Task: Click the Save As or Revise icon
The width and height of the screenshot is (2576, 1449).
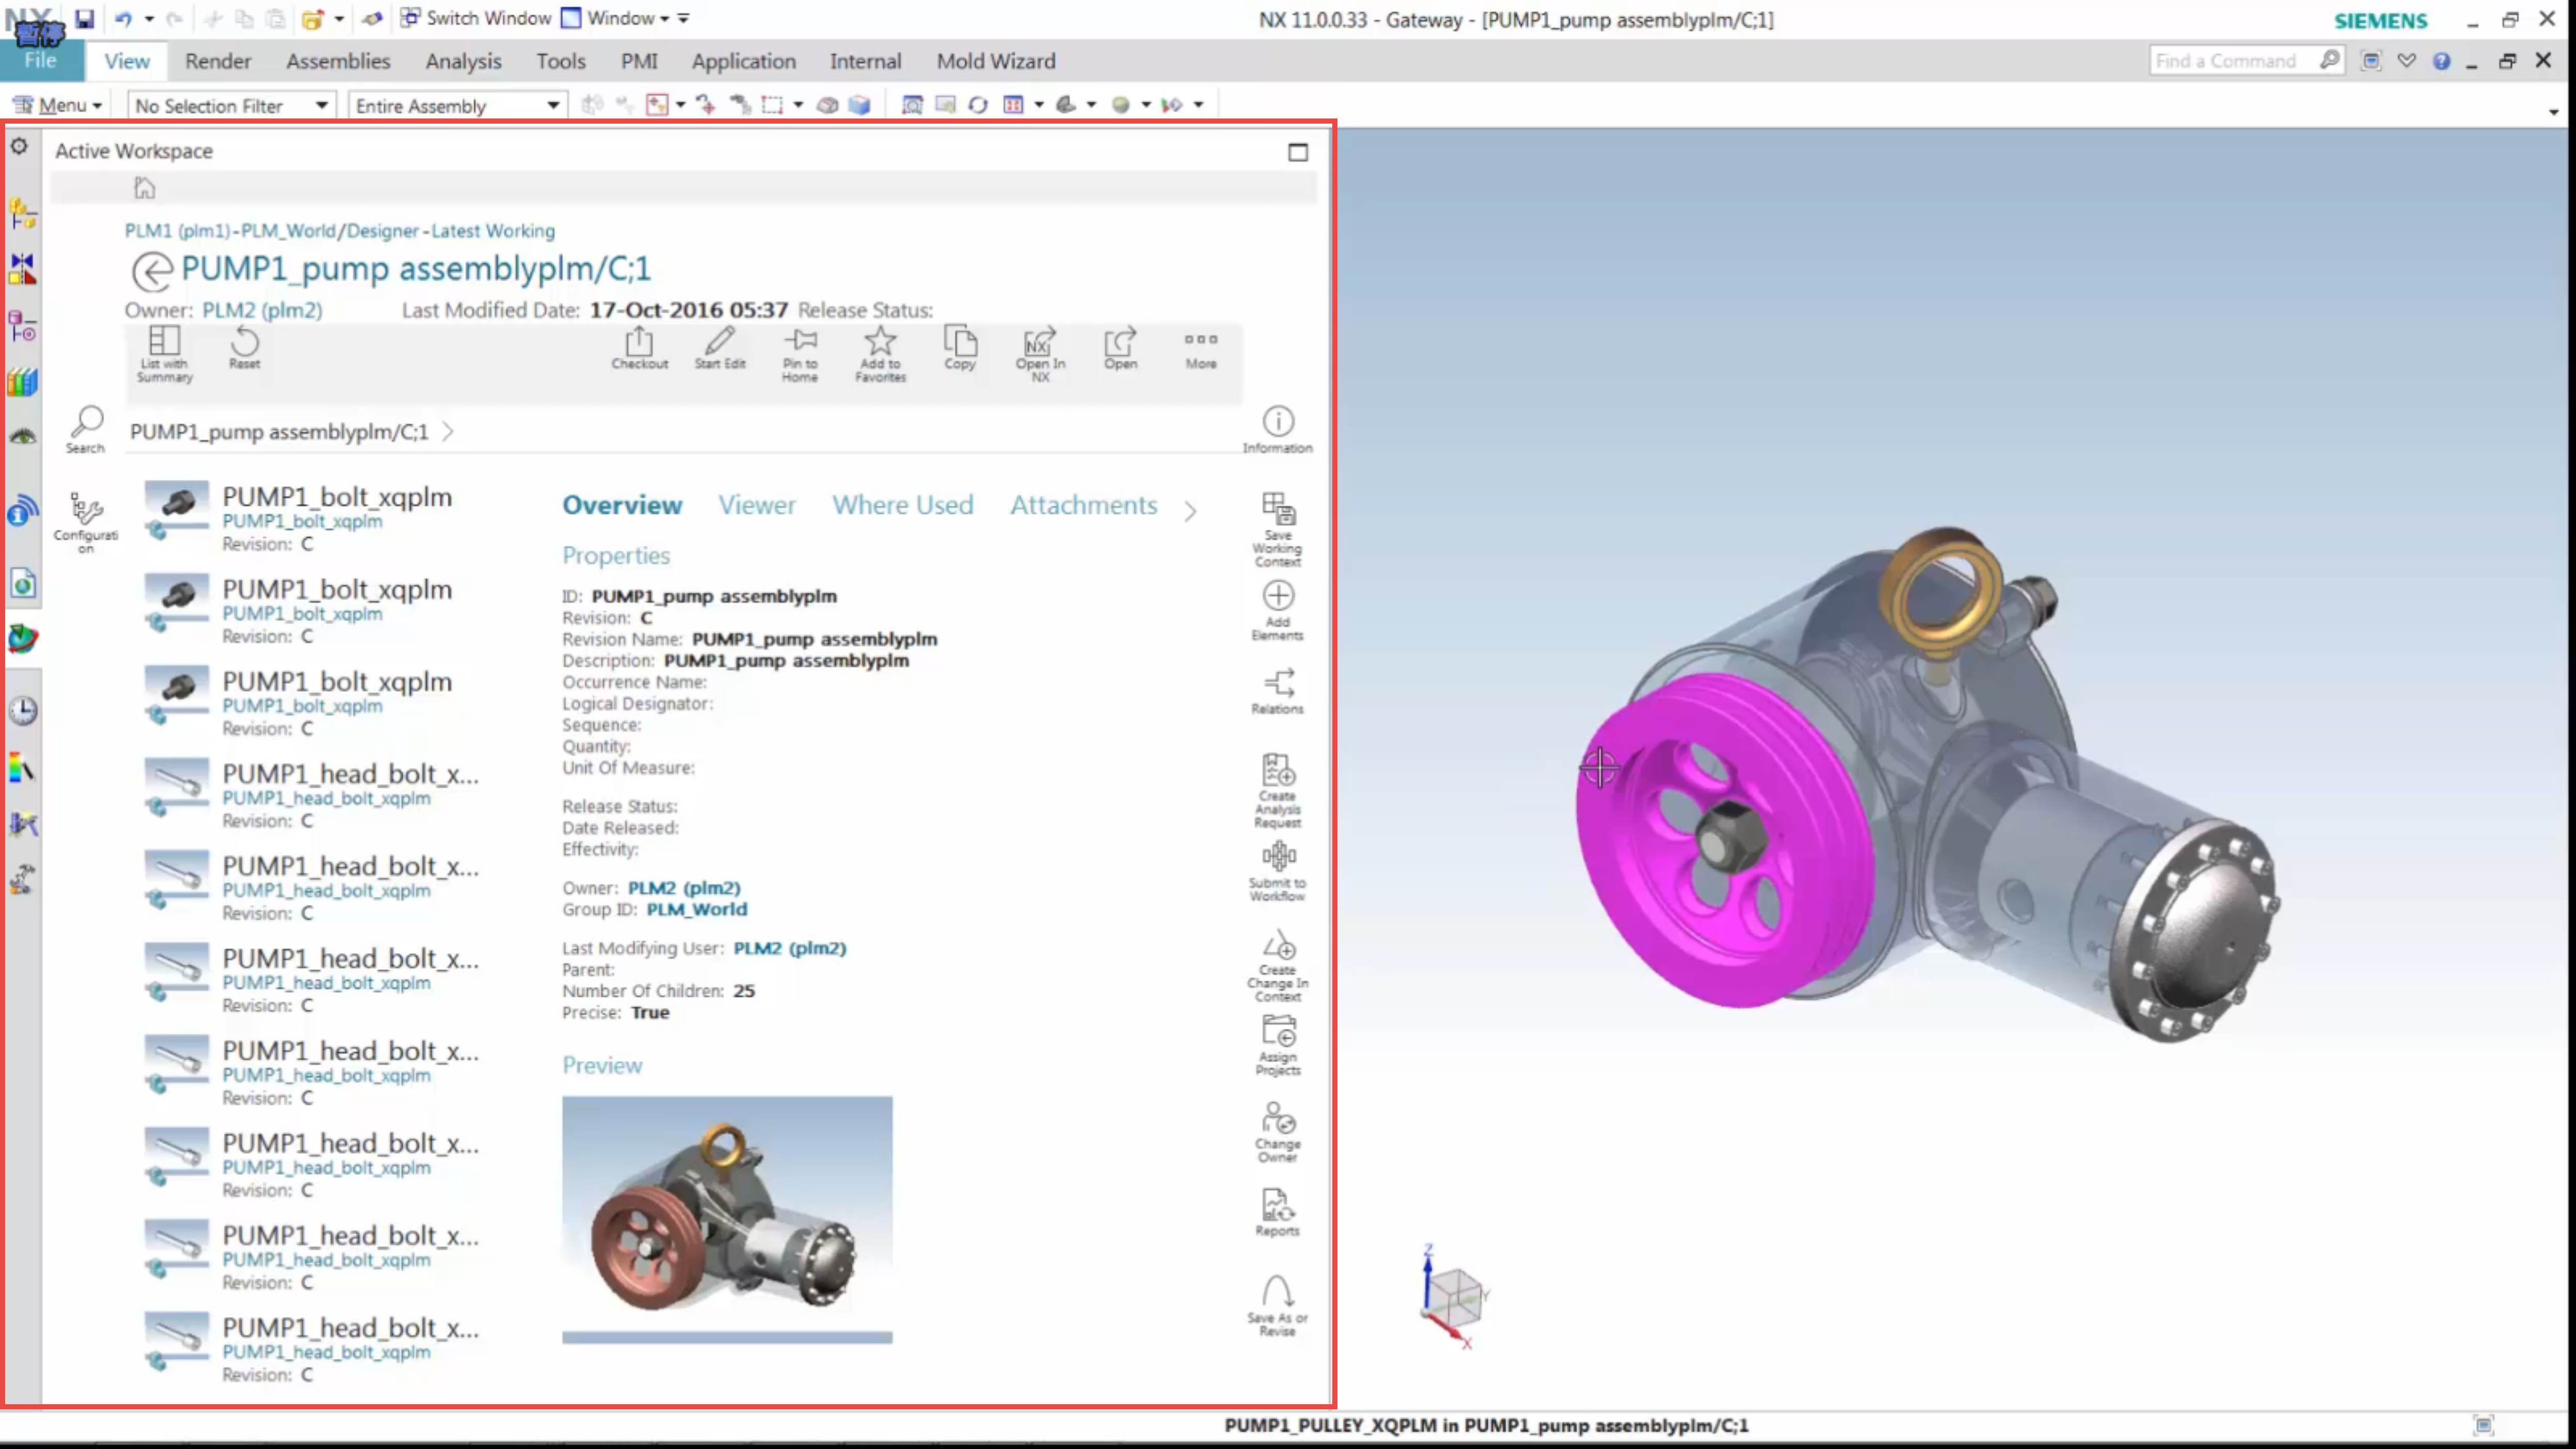Action: coord(1277,1305)
